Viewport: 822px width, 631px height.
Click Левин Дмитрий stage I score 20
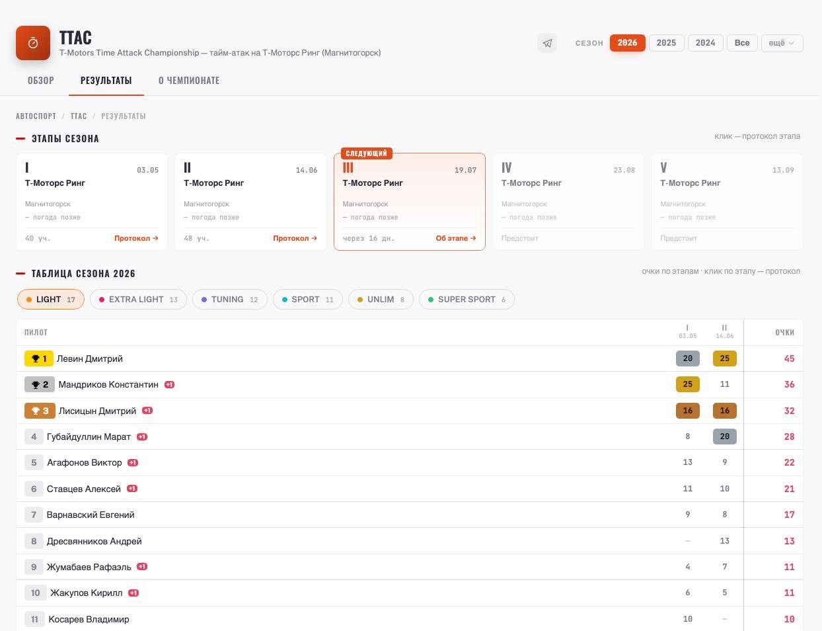(688, 358)
